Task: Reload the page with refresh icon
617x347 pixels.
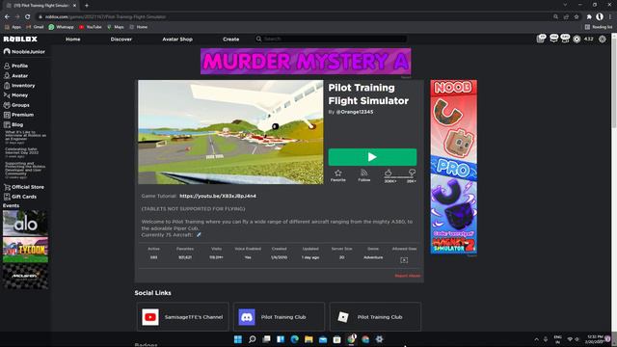Action: (x=28, y=17)
